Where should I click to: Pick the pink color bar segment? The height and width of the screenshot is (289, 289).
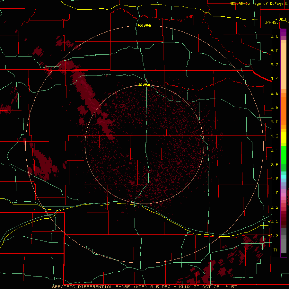click(x=284, y=195)
